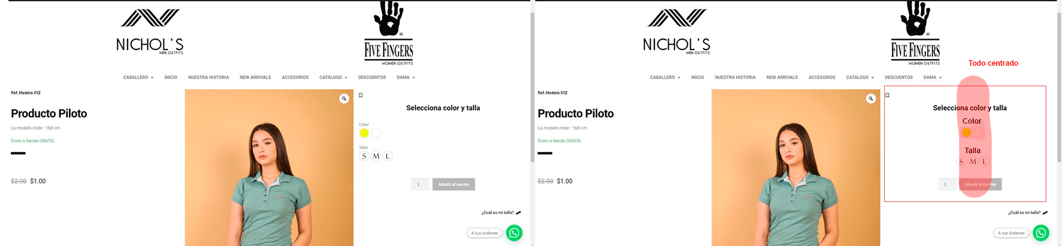Select size L in the left screenshot
This screenshot has width=1062, height=246.
388,156
